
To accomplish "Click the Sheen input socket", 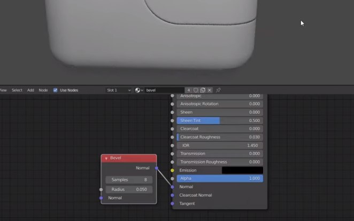I will coord(172,112).
